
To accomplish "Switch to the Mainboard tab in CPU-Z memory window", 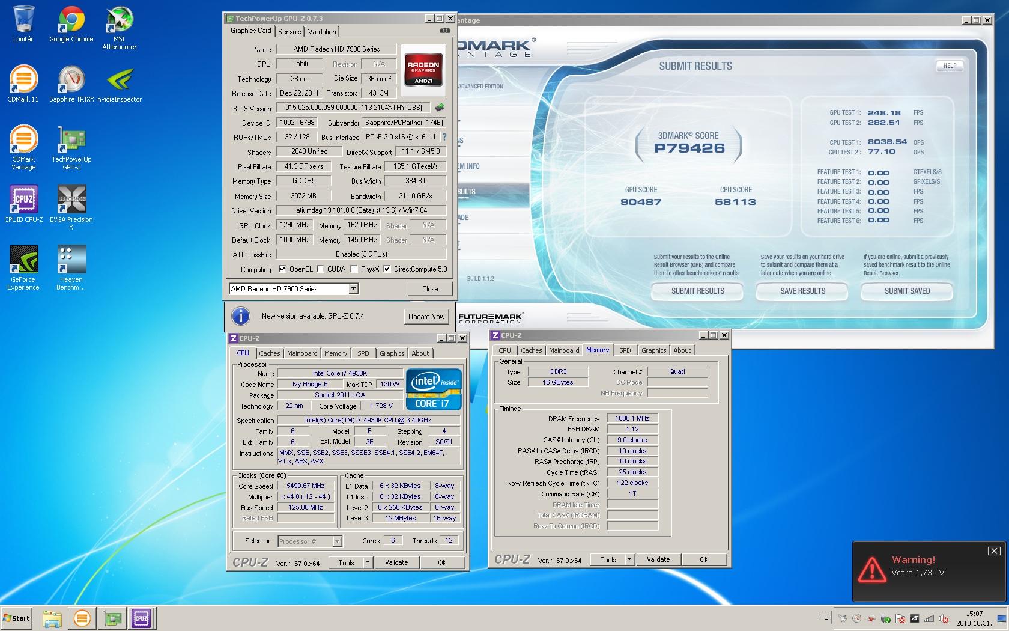I will (x=564, y=350).
